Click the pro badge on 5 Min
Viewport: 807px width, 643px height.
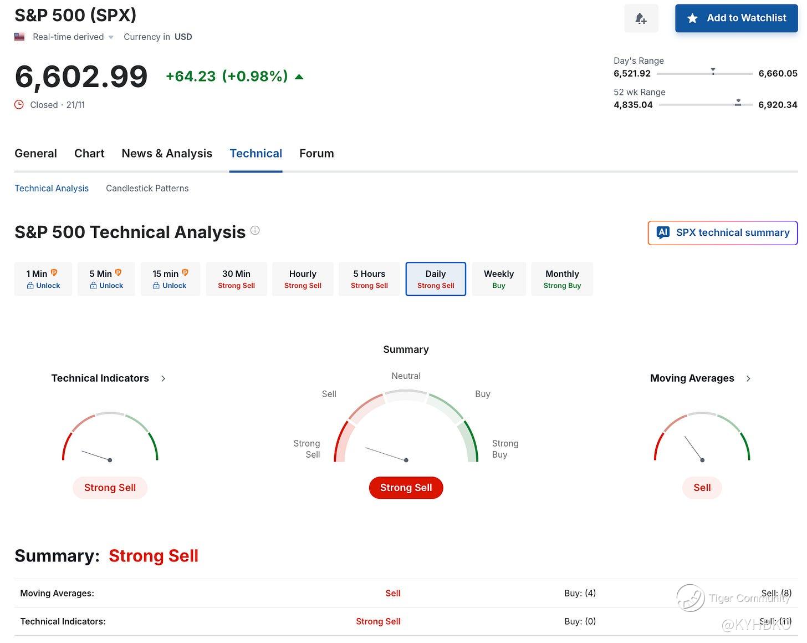click(x=118, y=272)
